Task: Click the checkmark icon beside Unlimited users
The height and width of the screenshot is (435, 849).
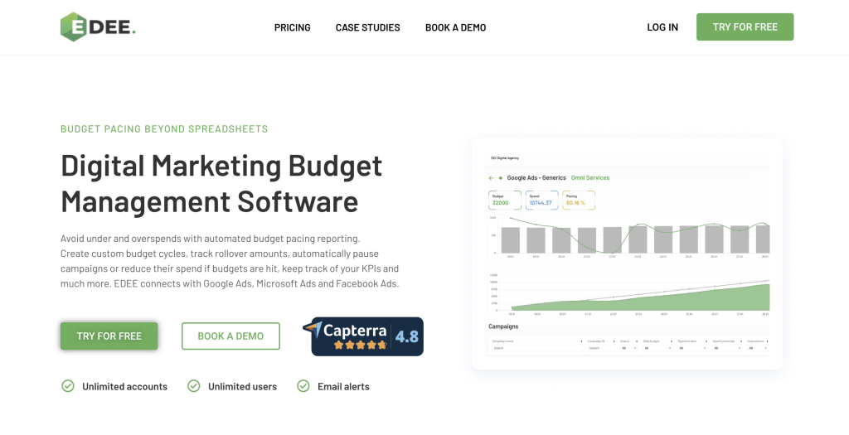Action: [x=194, y=386]
